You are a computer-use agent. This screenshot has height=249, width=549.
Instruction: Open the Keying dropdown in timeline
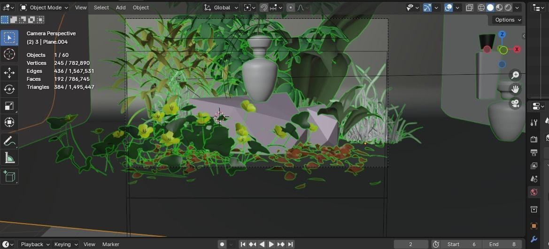coord(65,244)
